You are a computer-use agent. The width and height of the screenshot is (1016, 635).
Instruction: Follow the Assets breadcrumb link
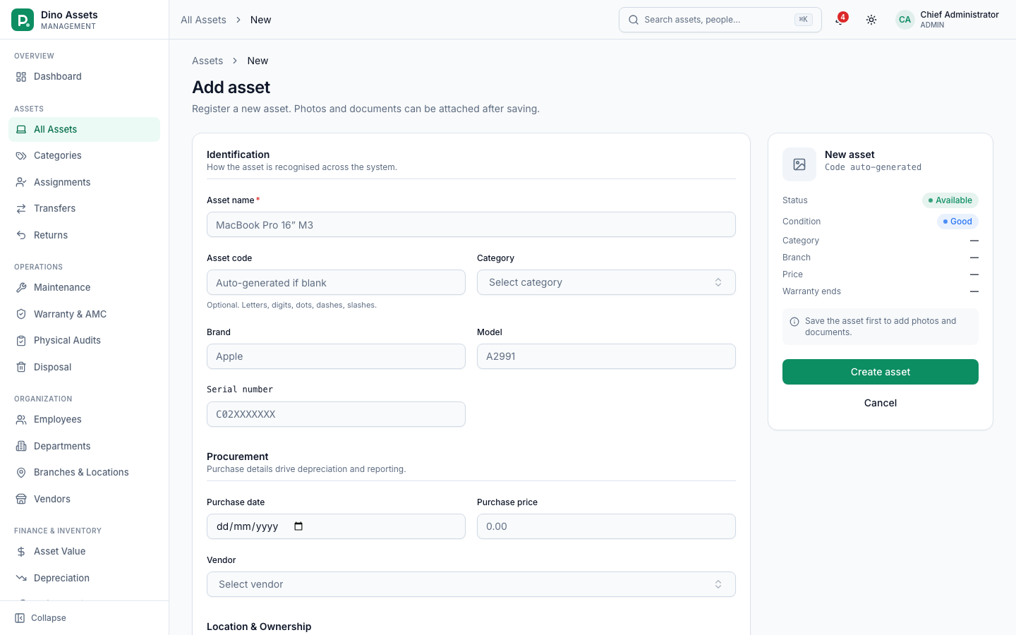[207, 61]
